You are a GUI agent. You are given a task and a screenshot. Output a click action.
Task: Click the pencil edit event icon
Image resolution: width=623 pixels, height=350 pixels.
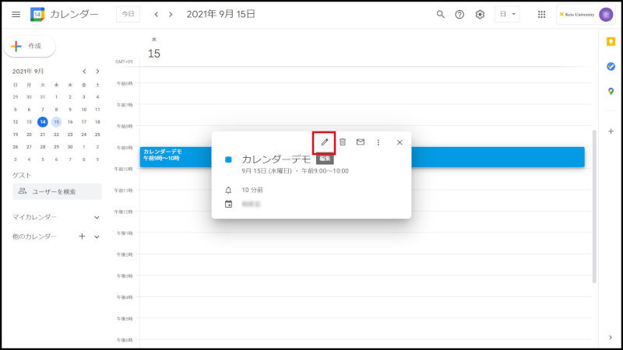click(324, 142)
